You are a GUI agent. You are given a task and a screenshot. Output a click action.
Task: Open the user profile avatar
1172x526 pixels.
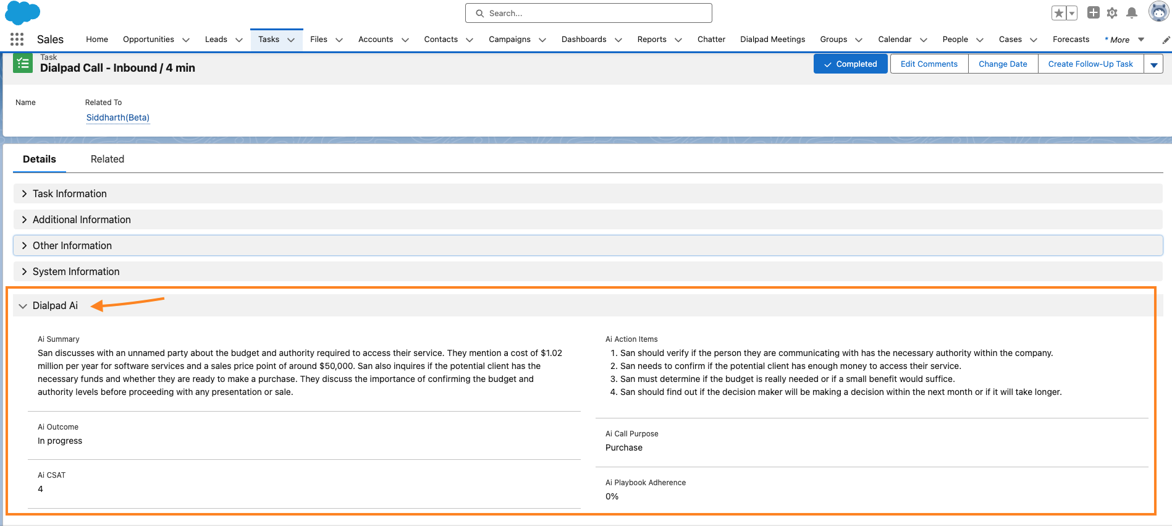pyautogui.click(x=1158, y=12)
